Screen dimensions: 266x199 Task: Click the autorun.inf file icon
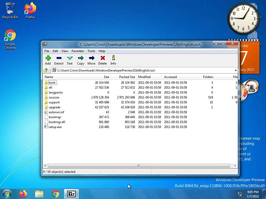click(46, 112)
